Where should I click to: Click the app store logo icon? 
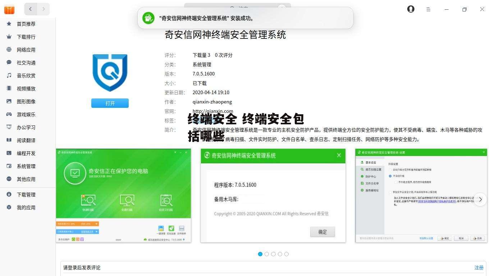(9, 9)
